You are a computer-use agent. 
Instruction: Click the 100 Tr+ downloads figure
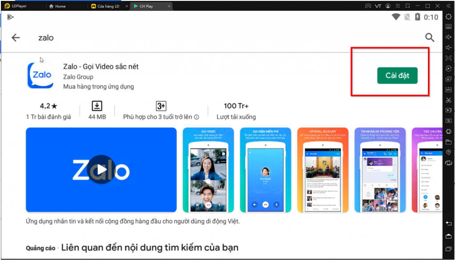pos(236,106)
